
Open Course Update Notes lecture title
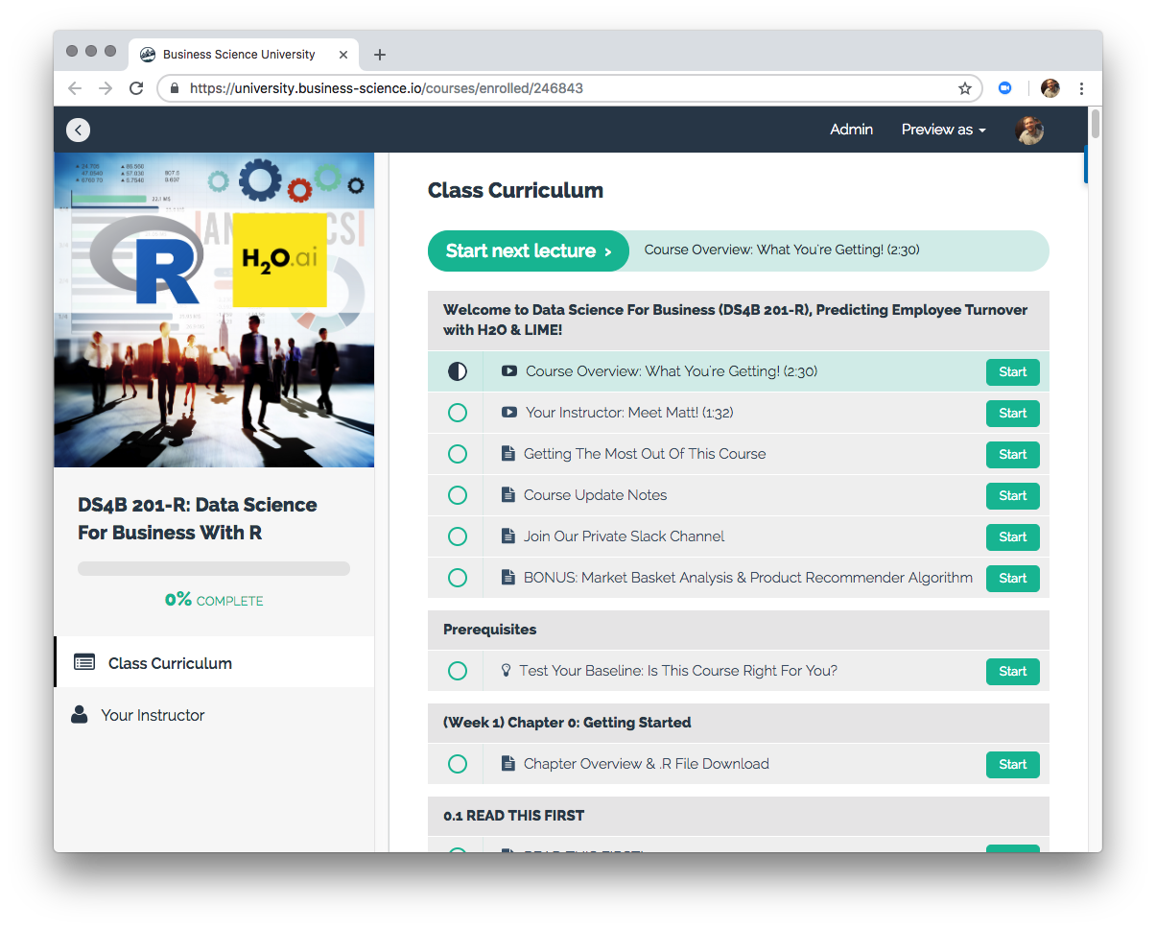[595, 495]
